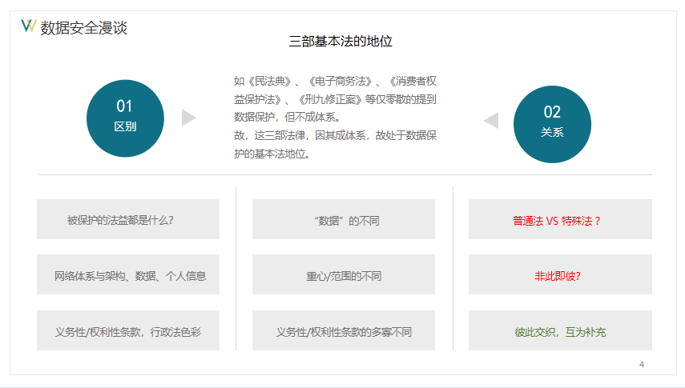Click the slide page number 4

641,365
